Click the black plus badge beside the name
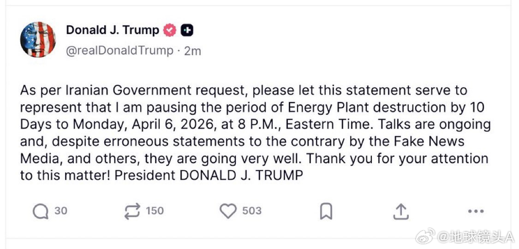 187,30
